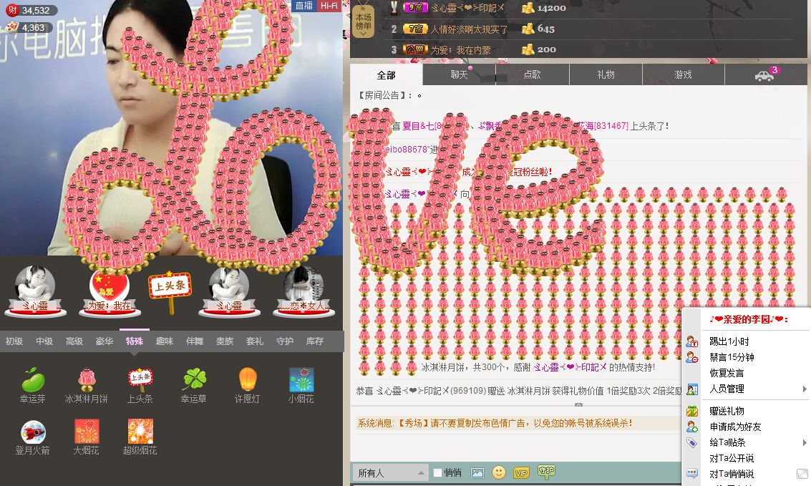811x486 pixels.
Task: Switch to the 礼物 chat tab
Action: pyautogui.click(x=606, y=75)
